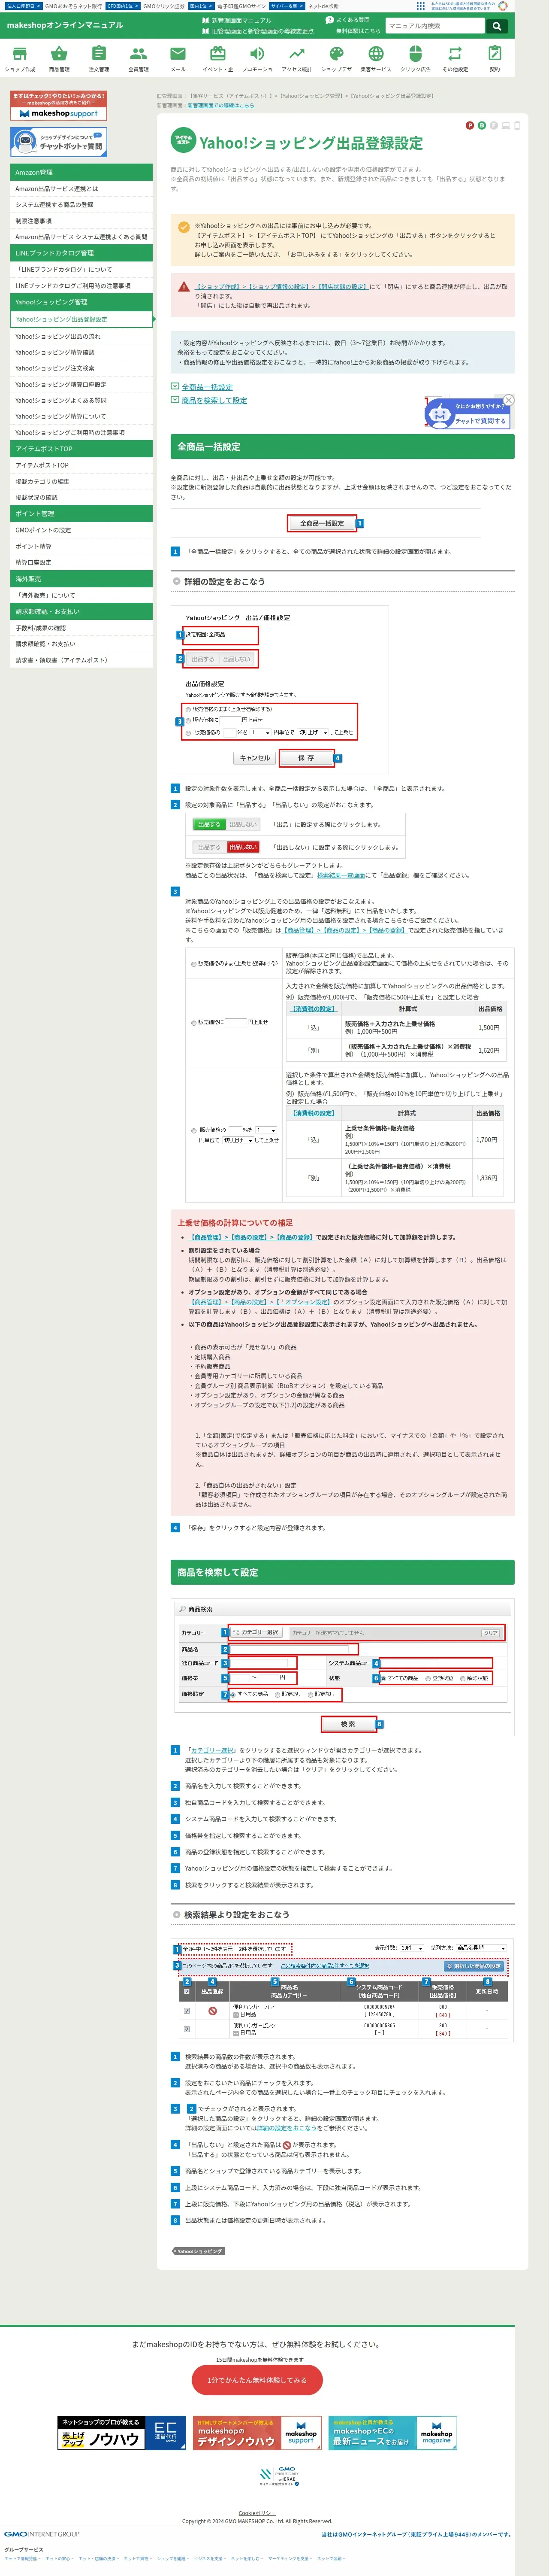Click the よくある質問 chat icon
This screenshot has width=549, height=2576.
tap(329, 20)
